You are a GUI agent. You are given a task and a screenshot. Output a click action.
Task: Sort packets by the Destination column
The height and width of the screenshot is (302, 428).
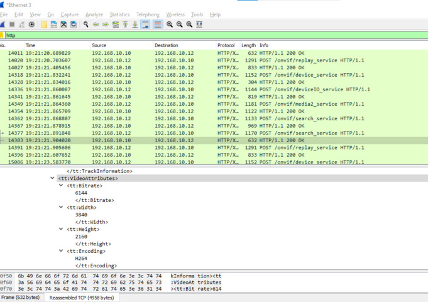167,46
